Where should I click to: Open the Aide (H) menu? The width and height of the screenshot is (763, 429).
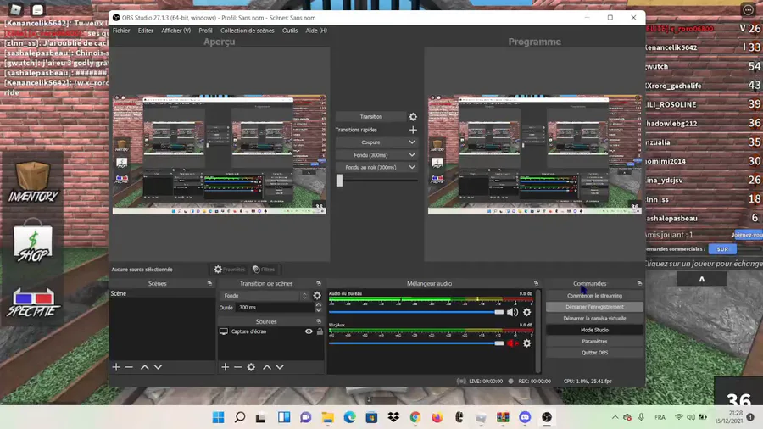click(x=316, y=31)
